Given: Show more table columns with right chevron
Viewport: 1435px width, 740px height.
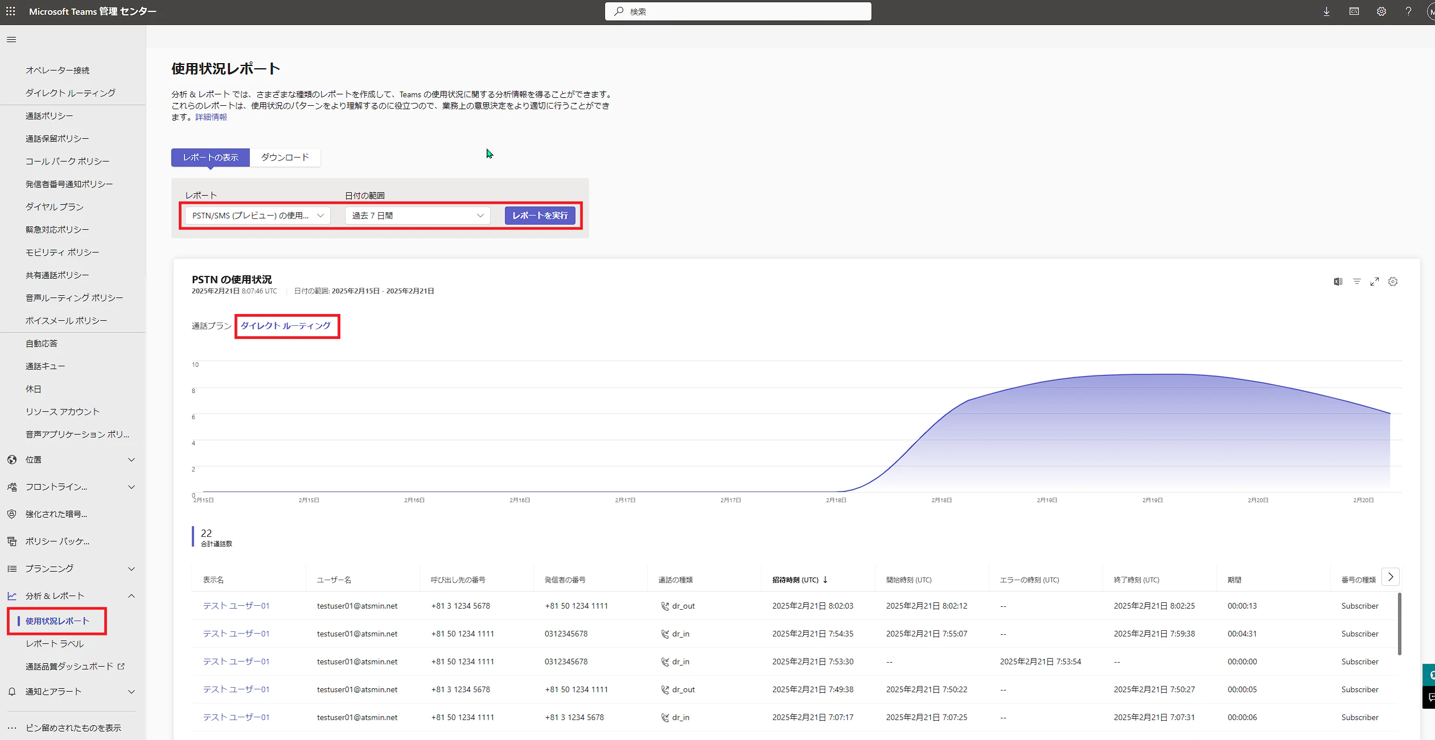Looking at the screenshot, I should point(1391,577).
